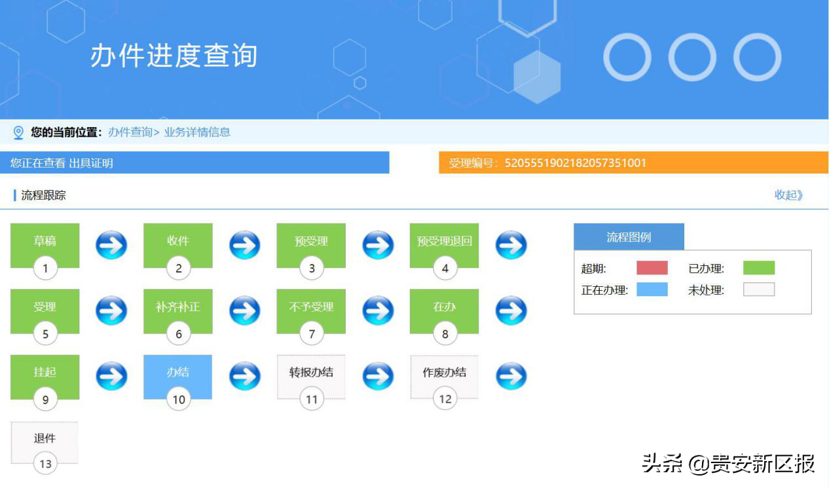Click the orange 受理编号 number bar
The height and width of the screenshot is (488, 829).
coord(633,163)
